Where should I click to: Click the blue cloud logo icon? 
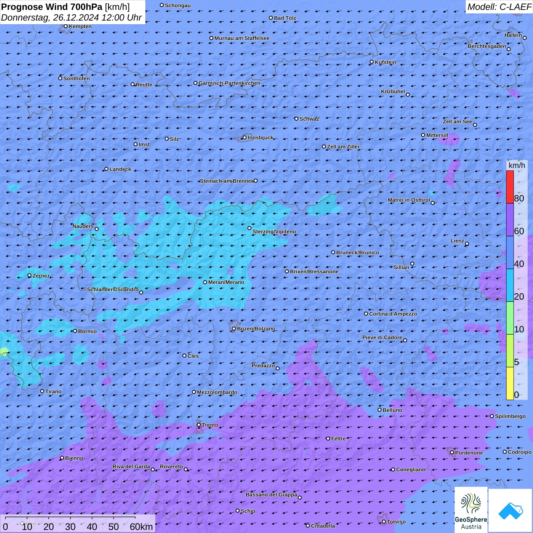[x=511, y=511]
